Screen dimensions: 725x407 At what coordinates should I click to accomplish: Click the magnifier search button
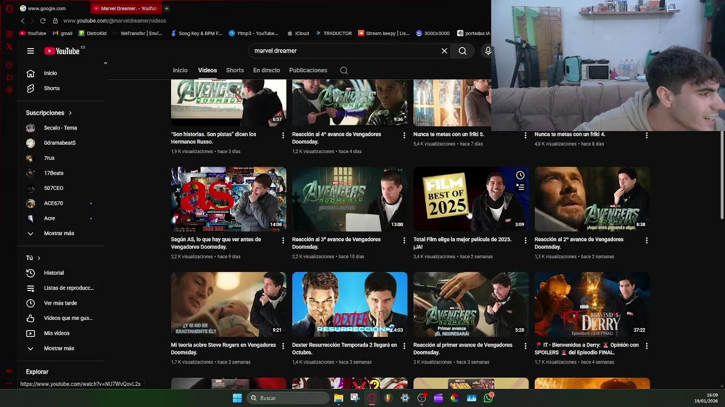tap(463, 51)
